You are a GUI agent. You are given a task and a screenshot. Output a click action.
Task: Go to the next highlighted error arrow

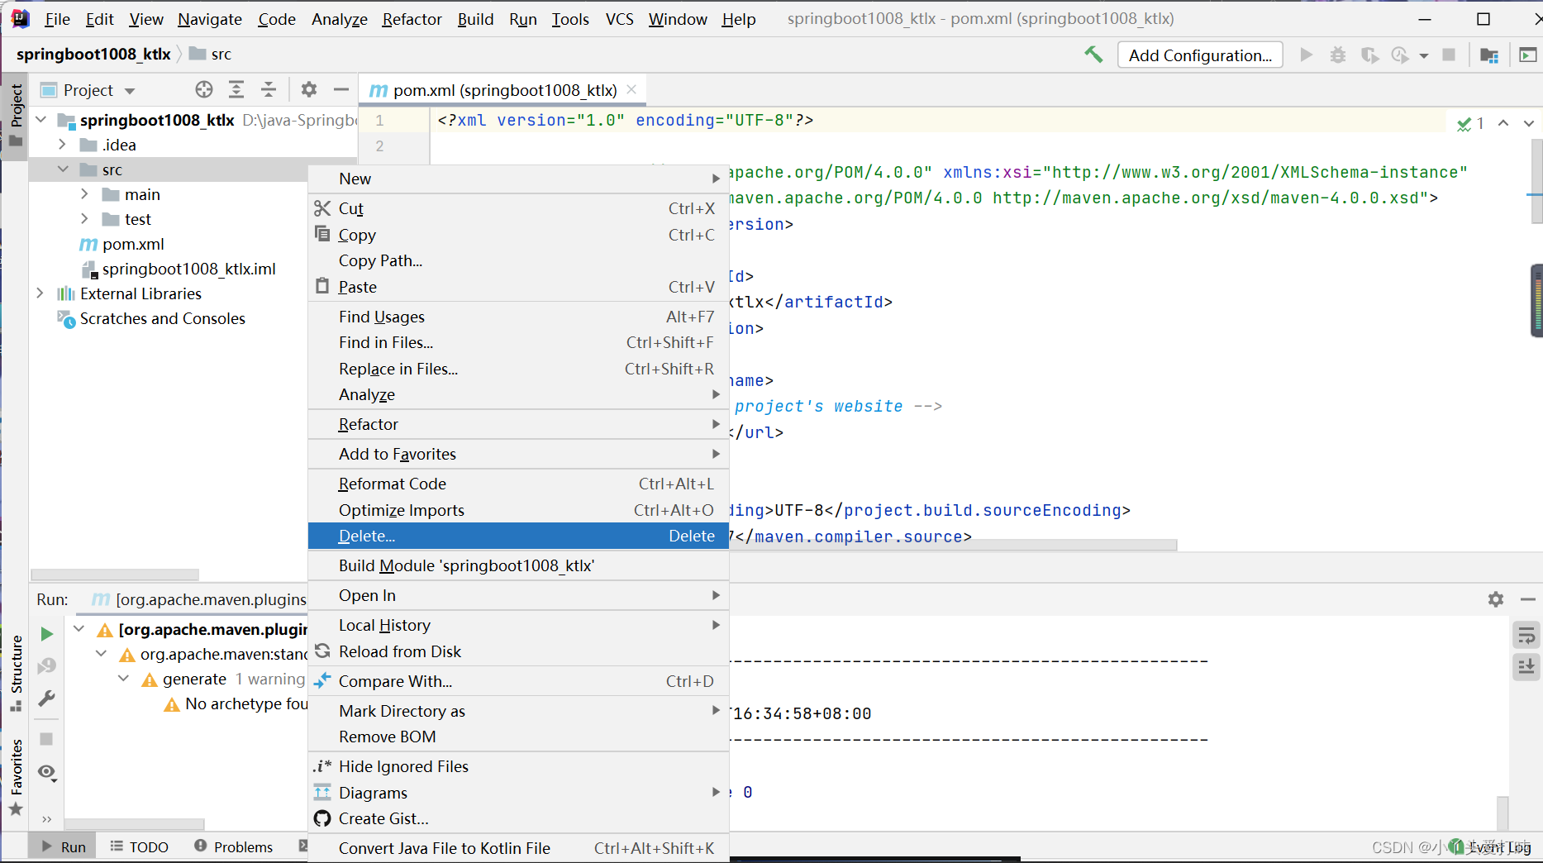pos(1529,123)
